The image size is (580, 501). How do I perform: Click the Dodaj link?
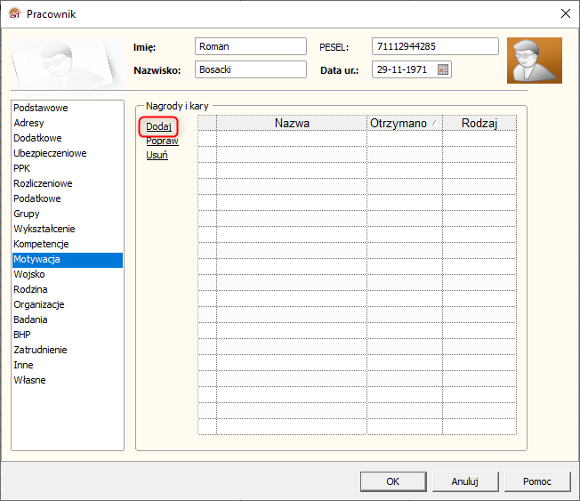pos(158,126)
